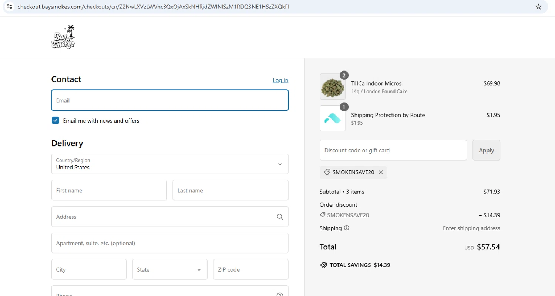Click the − $14.39 discount amount

489,215
